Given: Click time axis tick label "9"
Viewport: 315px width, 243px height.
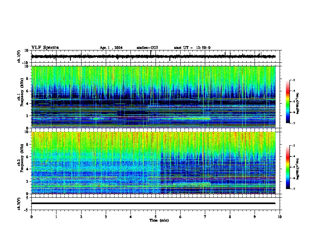Looking at the screenshot, I should click(255, 217).
